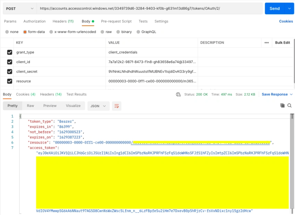The width and height of the screenshot is (295, 215).
Task: Open the response Cookies (4) tab
Action: pos(26,94)
